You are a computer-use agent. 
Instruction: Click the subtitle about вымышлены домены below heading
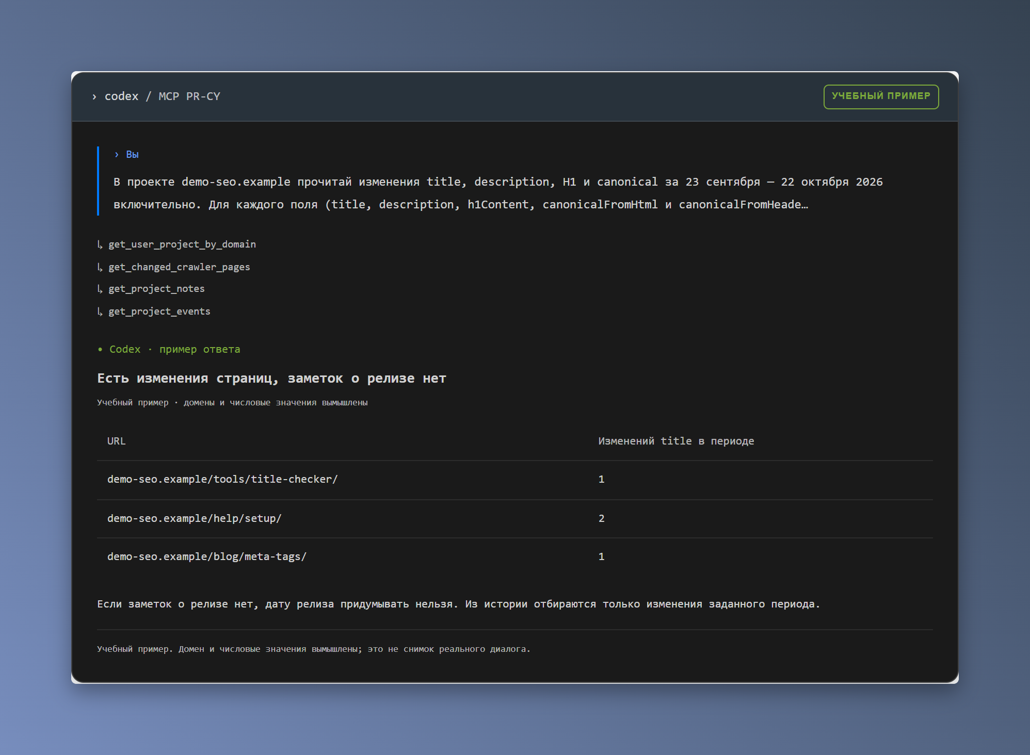click(x=232, y=402)
